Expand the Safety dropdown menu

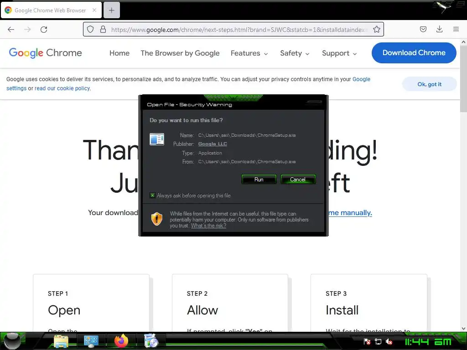[x=295, y=53]
